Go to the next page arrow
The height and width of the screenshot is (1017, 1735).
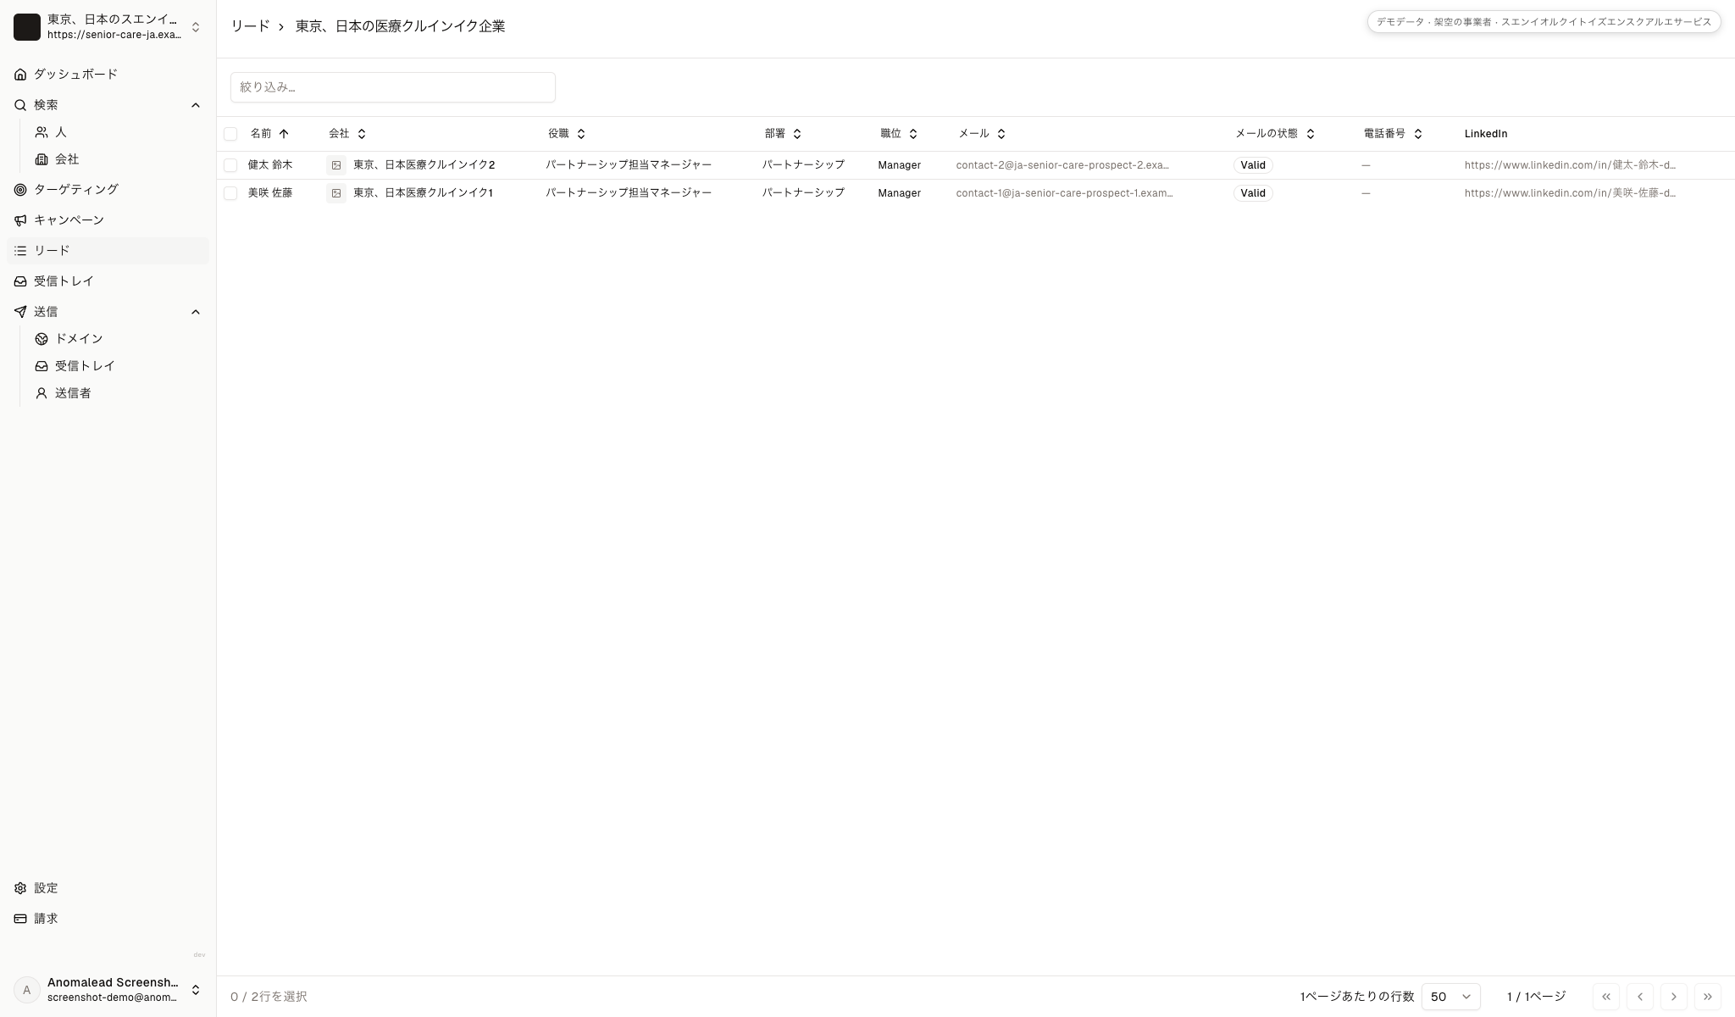(x=1674, y=997)
